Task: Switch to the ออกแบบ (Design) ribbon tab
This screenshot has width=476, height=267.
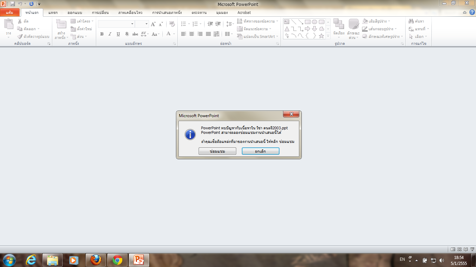Action: tap(75, 13)
